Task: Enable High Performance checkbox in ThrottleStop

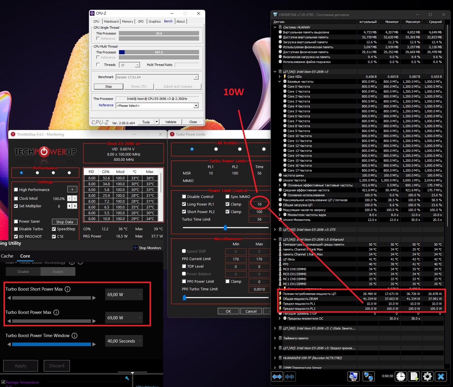Action: [x=16, y=190]
